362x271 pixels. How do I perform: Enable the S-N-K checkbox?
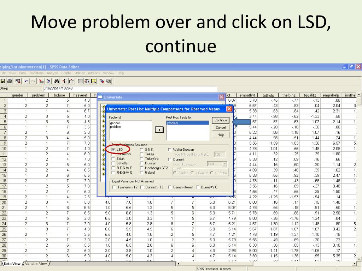(x=142, y=150)
